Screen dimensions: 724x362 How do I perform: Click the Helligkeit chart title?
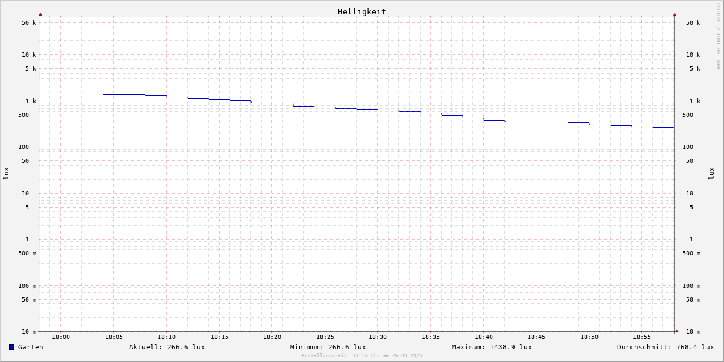361,11
